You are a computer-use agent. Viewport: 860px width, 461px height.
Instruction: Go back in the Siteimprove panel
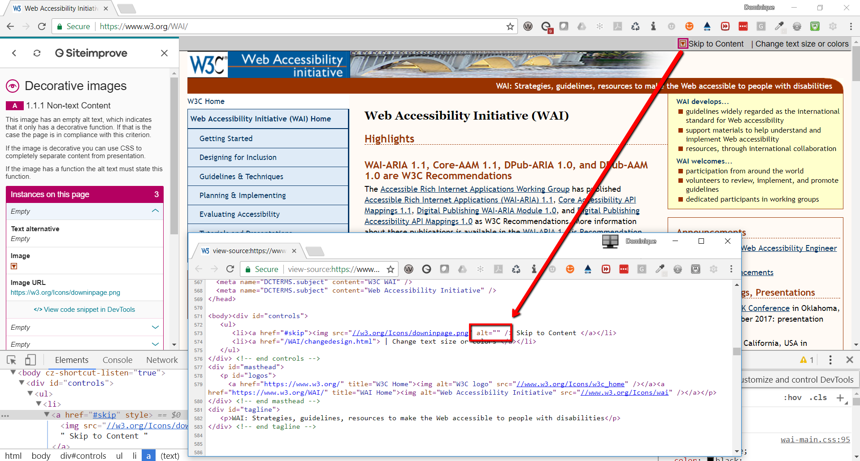coord(14,53)
